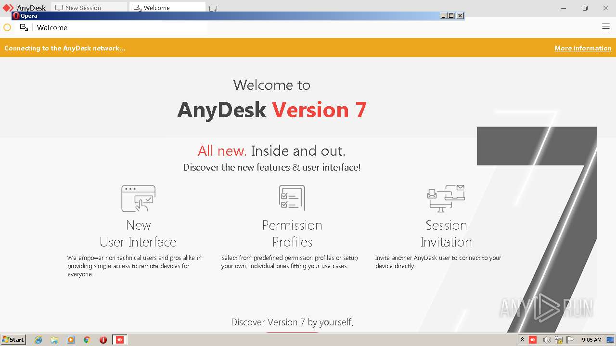Click the New User Interface heading
616x346 pixels.
[x=138, y=234]
